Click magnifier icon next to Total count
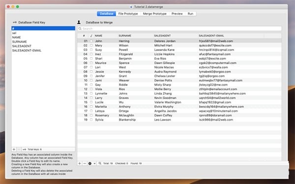This screenshot has width=295, height=184. point(100,163)
